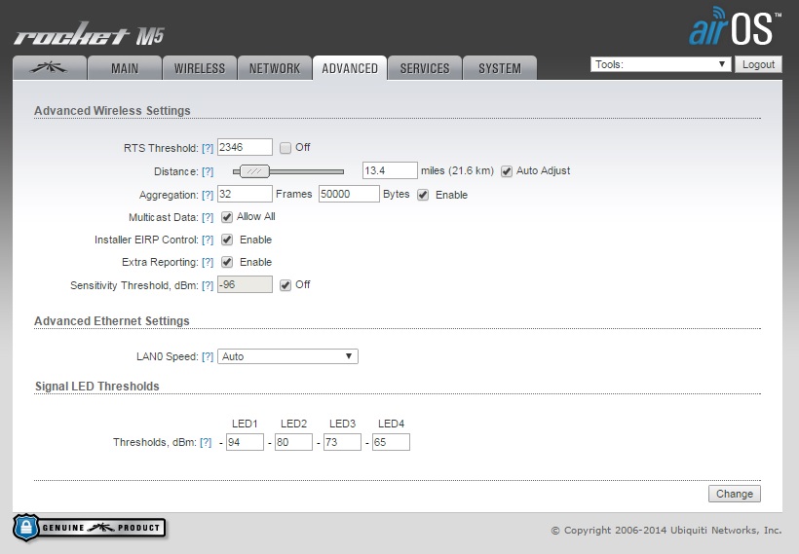799x554 pixels.
Task: Switch to the SYSTEM tab
Action: (499, 68)
